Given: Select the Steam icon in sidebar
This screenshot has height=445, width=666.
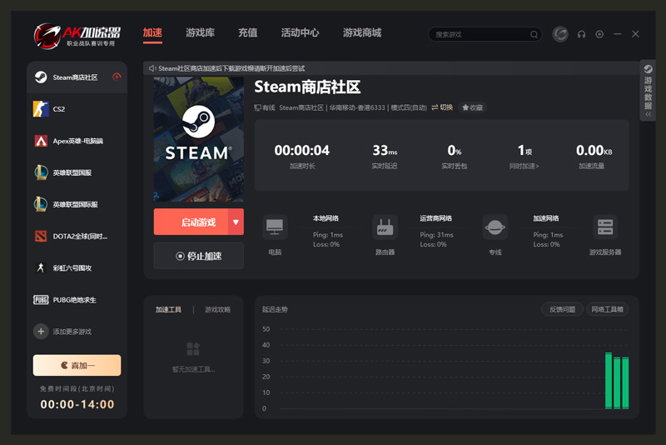Looking at the screenshot, I should coord(41,77).
